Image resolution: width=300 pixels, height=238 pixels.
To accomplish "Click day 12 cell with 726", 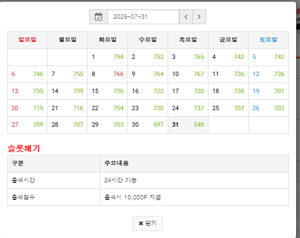I will [269, 74].
